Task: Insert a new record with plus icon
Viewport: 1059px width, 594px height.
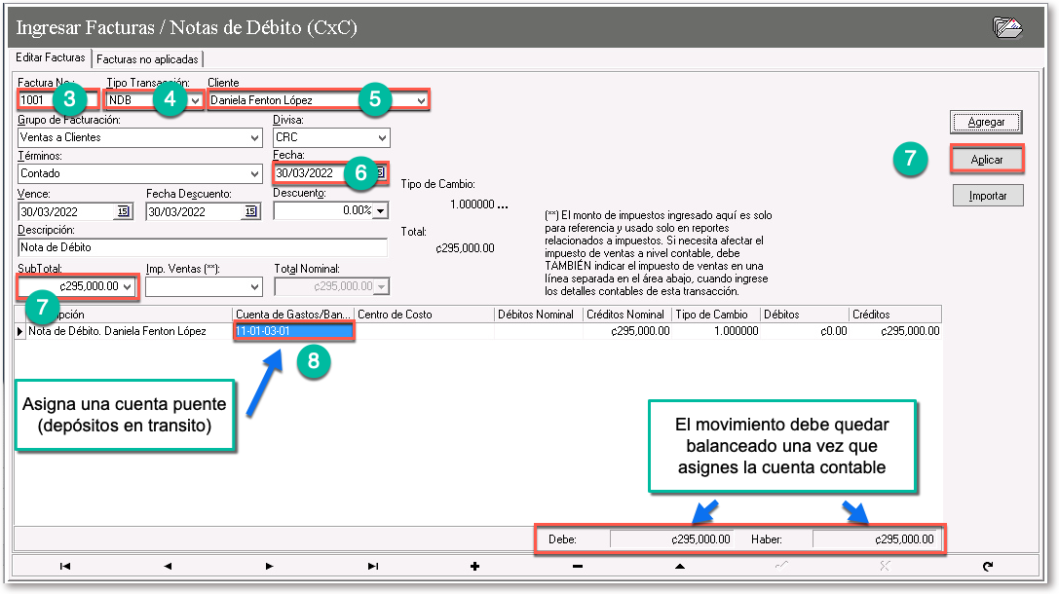Action: [474, 567]
